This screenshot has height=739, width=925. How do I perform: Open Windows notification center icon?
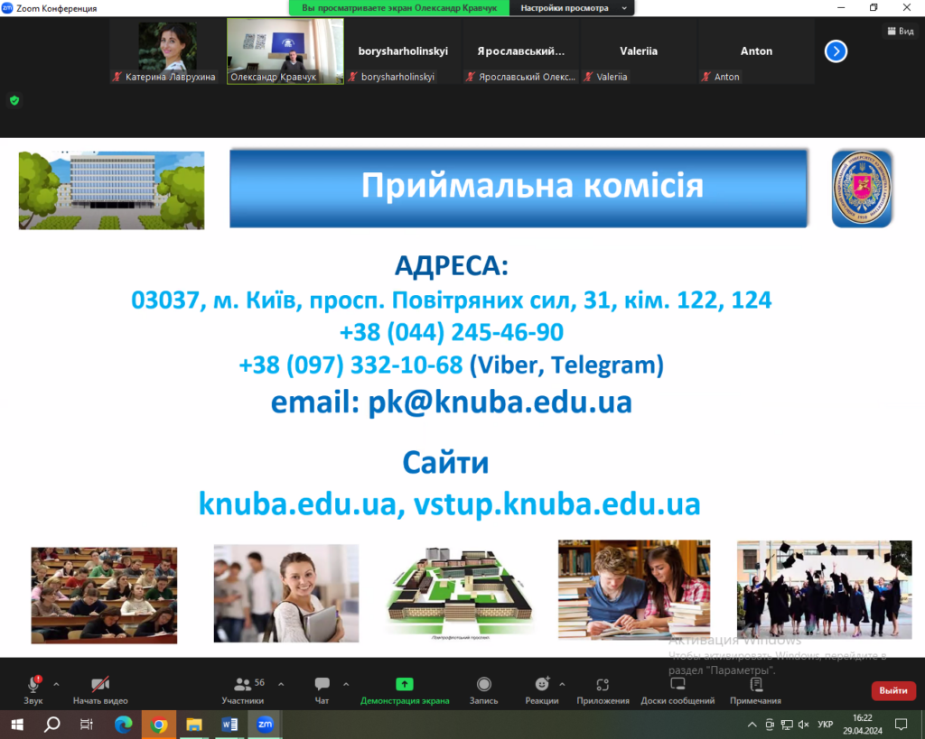[901, 725]
